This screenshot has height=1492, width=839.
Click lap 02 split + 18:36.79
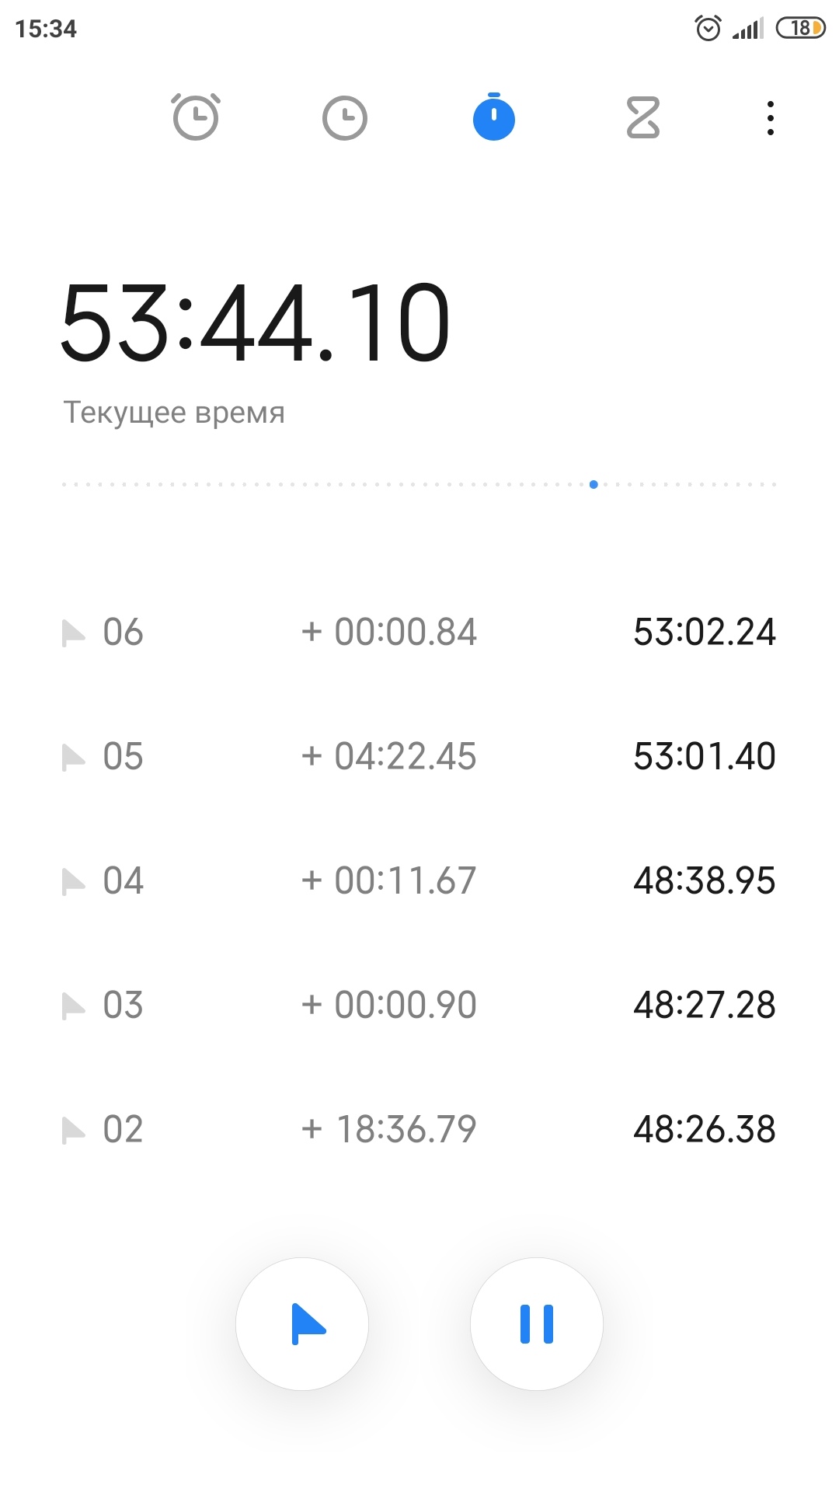click(x=389, y=1129)
